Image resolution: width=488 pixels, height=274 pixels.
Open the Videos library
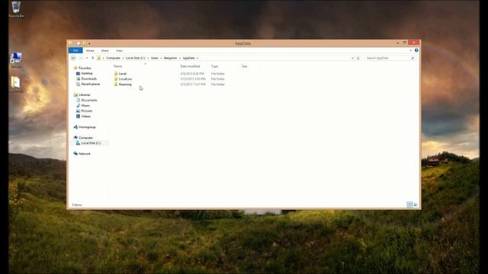pyautogui.click(x=86, y=116)
